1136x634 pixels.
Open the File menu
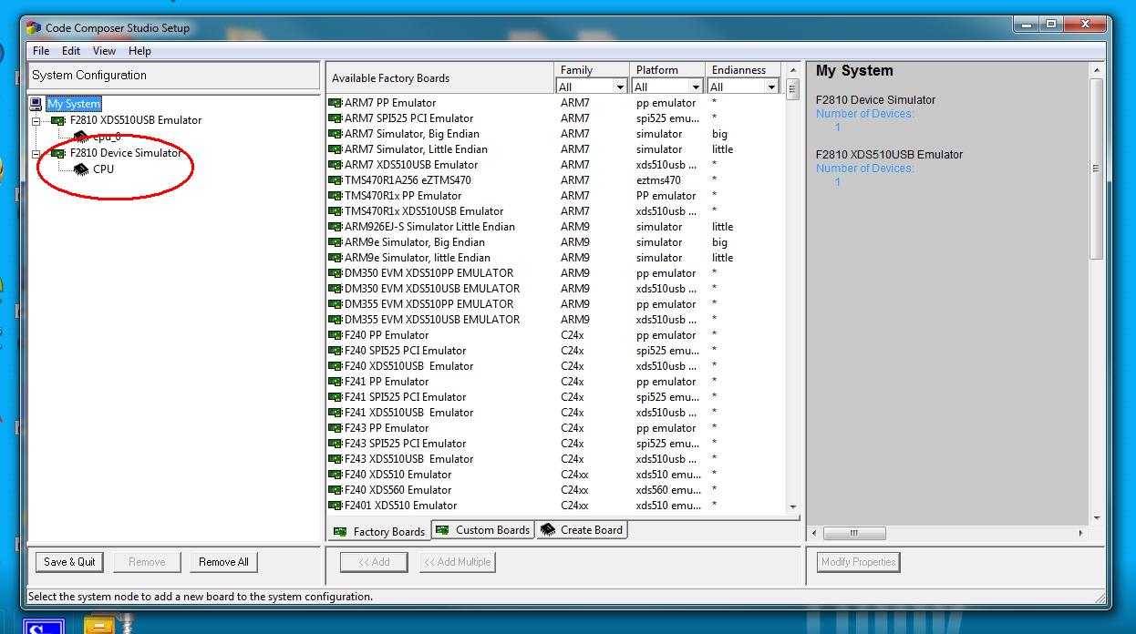[41, 51]
